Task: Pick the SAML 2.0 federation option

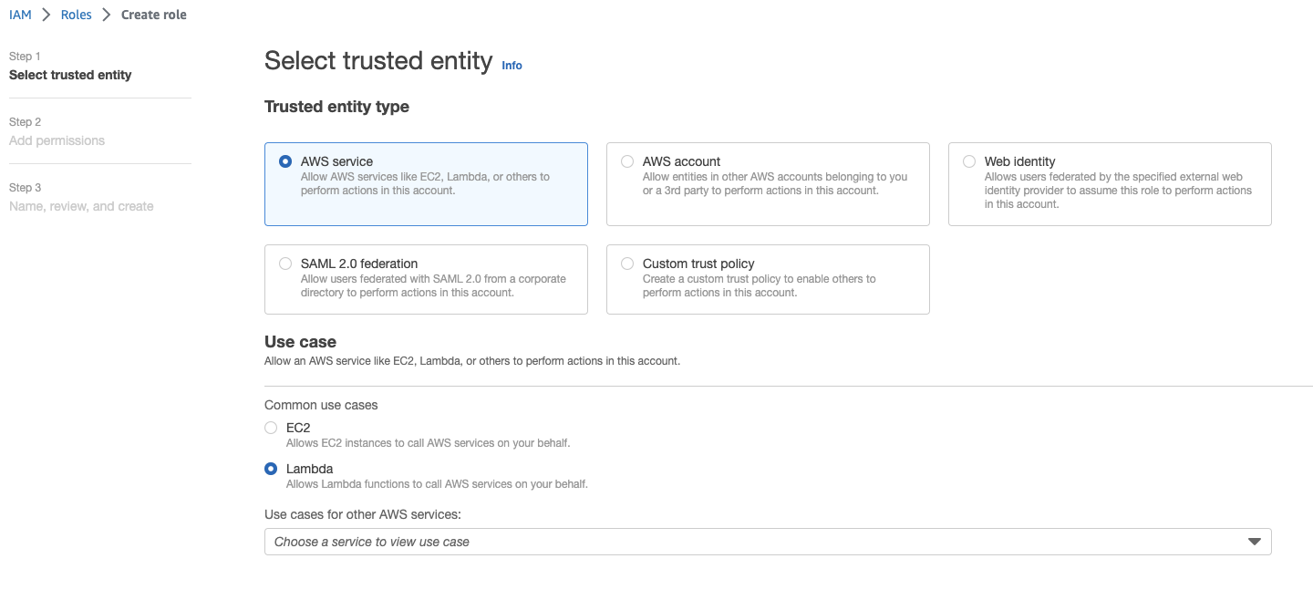Action: coord(285,264)
